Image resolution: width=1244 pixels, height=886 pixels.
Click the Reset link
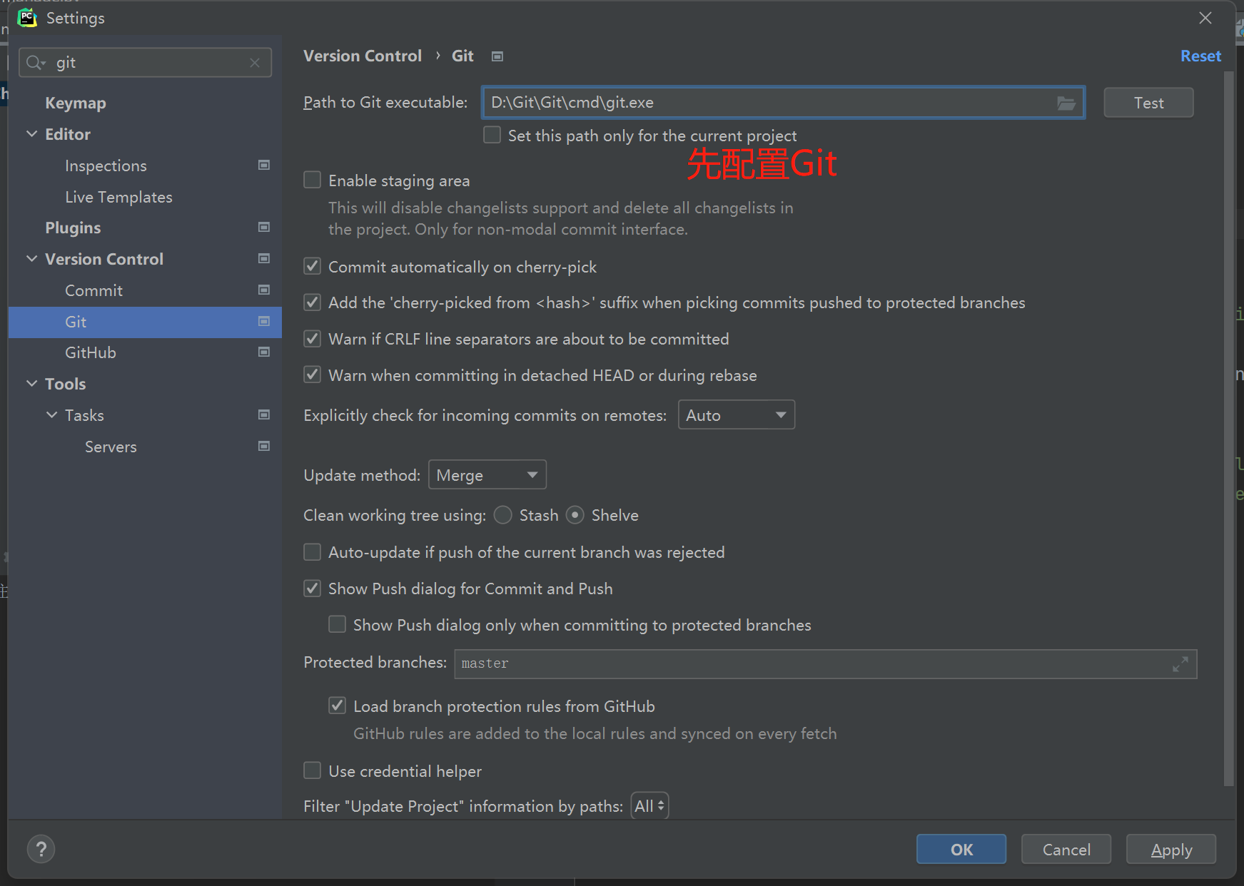1200,56
